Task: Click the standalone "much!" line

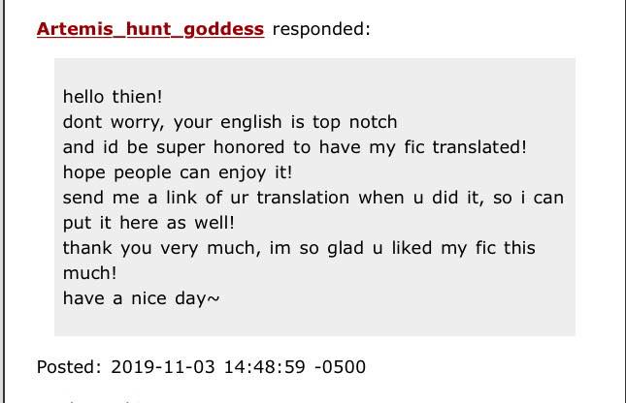Action: pos(90,273)
